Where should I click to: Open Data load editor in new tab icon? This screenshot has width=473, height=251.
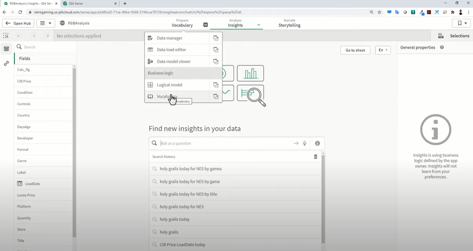216,50
